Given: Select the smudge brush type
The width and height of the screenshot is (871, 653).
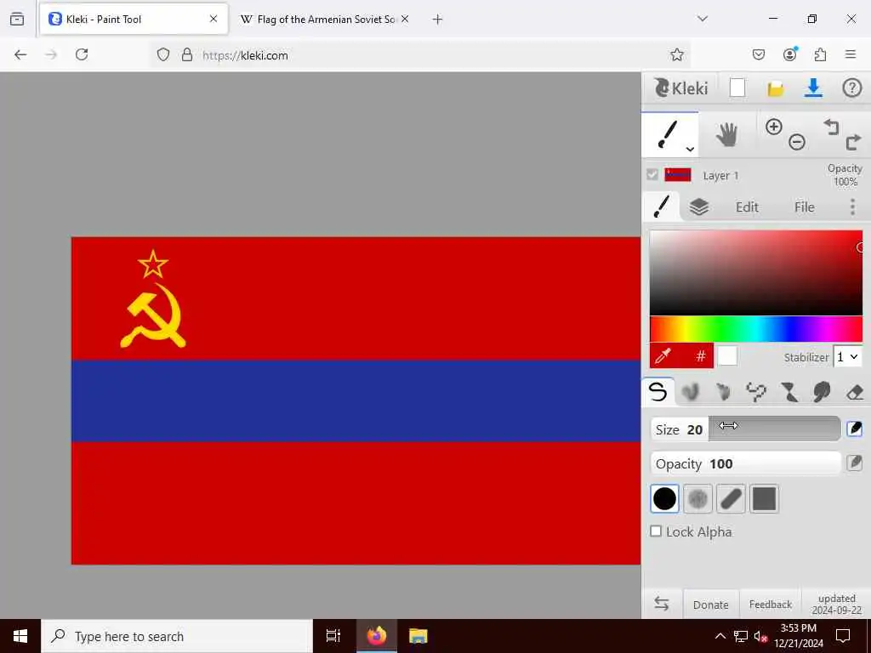Looking at the screenshot, I should pyautogui.click(x=822, y=392).
